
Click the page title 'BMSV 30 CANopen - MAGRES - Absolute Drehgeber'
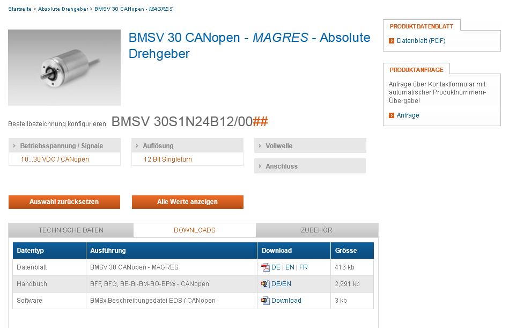point(249,46)
